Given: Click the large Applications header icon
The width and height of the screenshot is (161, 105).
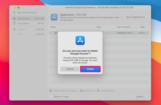Looking at the screenshot, I should pyautogui.click(x=54, y=17).
